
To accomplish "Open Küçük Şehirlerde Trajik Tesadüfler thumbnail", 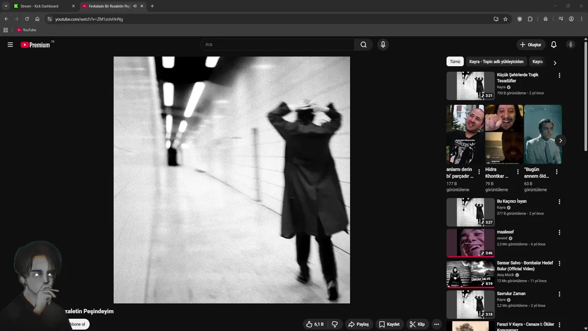I will tap(470, 86).
